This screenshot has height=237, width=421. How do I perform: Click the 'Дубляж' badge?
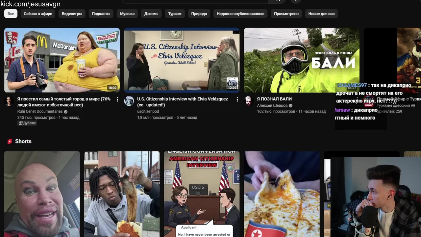click(x=27, y=123)
